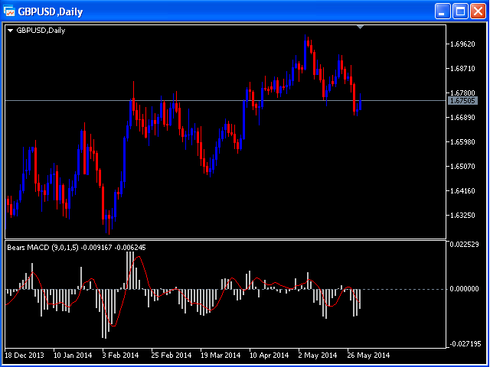
Task: Click the 2 May 2014 date label
Action: (x=318, y=355)
